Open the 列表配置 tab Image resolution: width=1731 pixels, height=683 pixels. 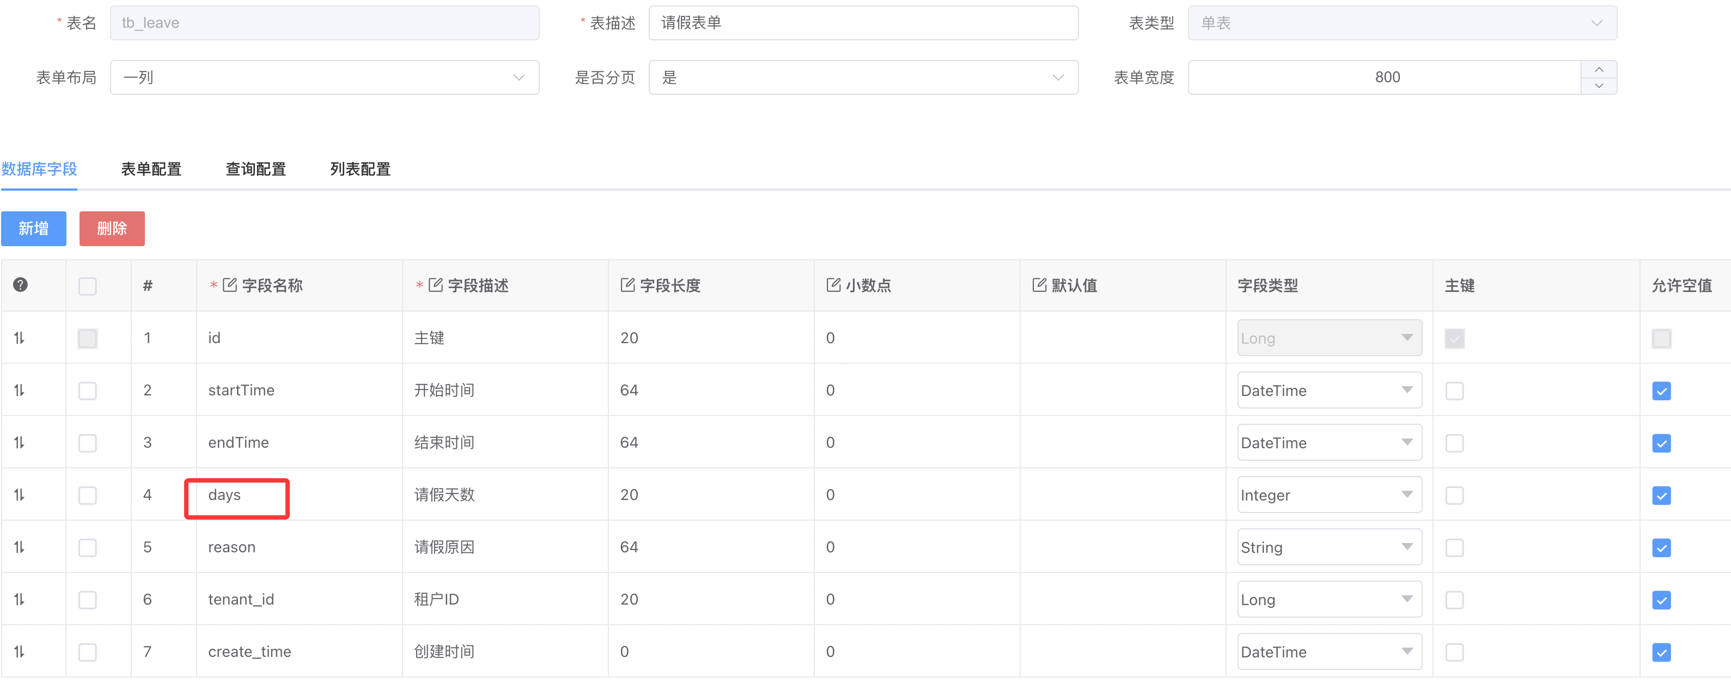click(360, 169)
